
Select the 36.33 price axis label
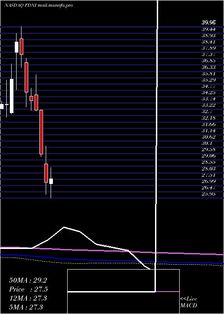click(x=208, y=67)
